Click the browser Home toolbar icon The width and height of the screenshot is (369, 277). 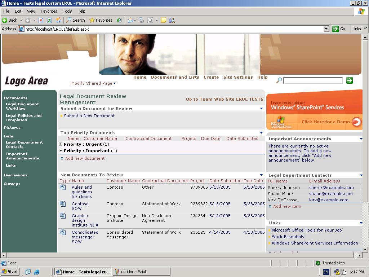[x=58, y=20]
